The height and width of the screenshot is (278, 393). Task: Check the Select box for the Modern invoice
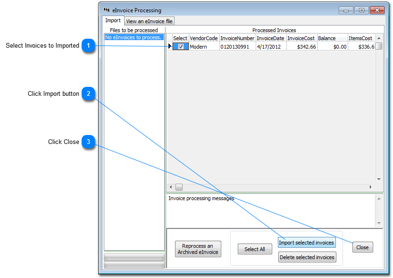point(181,46)
